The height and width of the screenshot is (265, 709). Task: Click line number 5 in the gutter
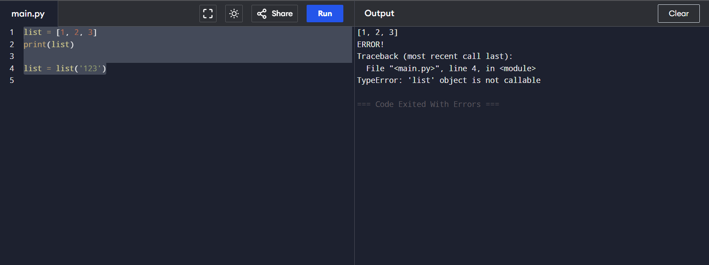point(12,80)
